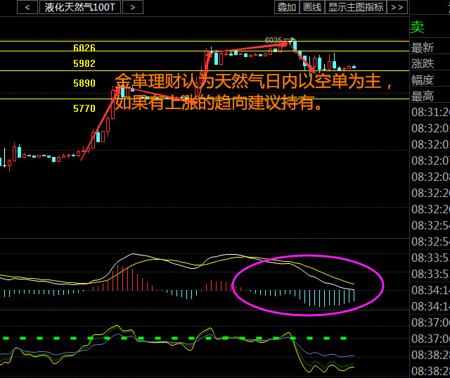
Task: Click the 5890 price level label
Action: (x=84, y=83)
